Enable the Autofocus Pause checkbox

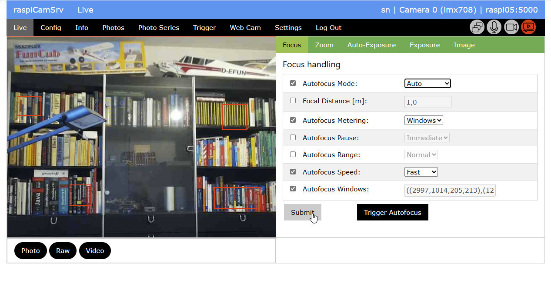293,138
